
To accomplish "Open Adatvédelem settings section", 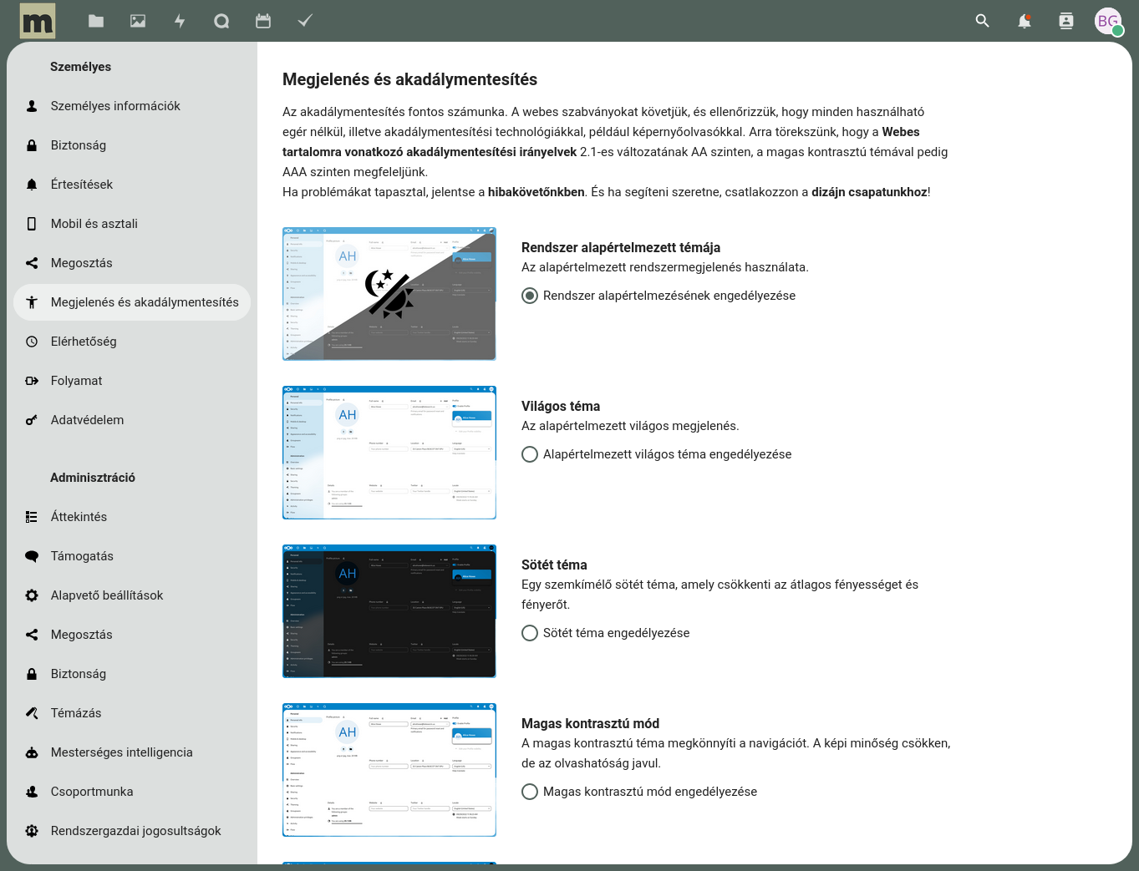I will tap(132, 420).
